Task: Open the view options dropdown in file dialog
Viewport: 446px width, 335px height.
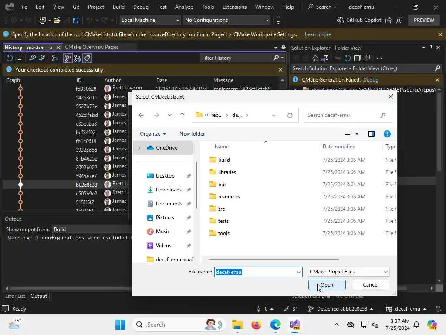Action: click(357, 134)
